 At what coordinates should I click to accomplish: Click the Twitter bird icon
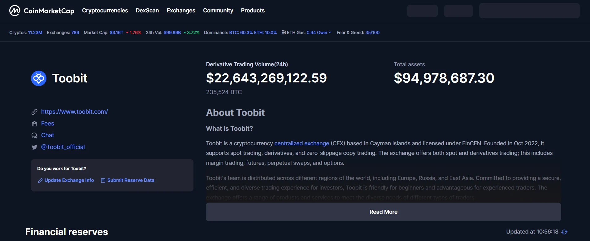34,147
